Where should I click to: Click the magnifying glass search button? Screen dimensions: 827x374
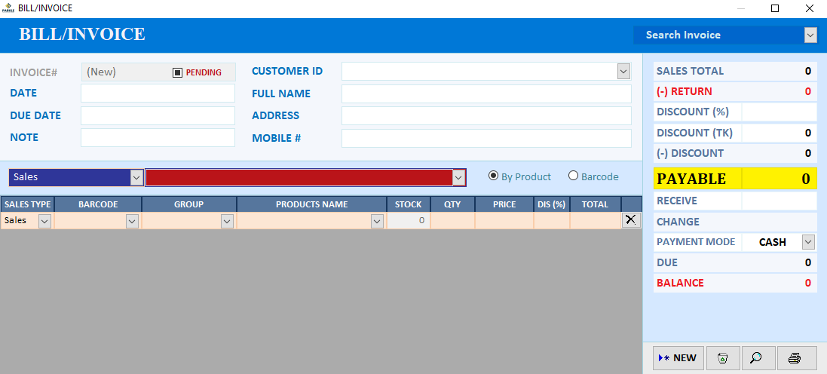(x=758, y=358)
